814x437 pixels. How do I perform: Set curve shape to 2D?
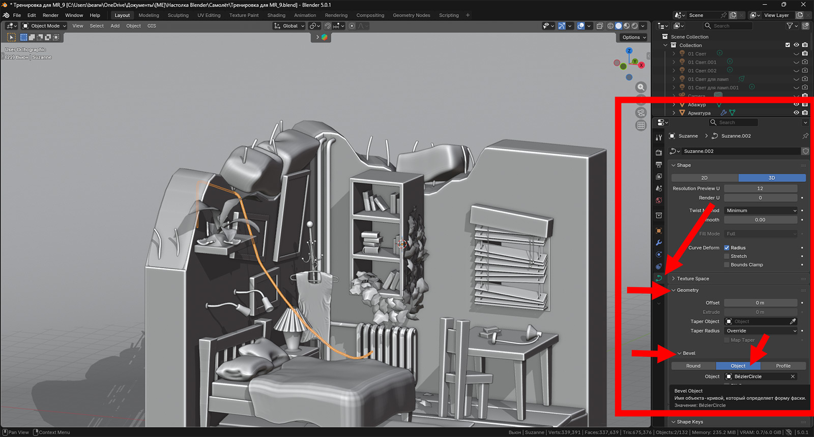(x=704, y=178)
